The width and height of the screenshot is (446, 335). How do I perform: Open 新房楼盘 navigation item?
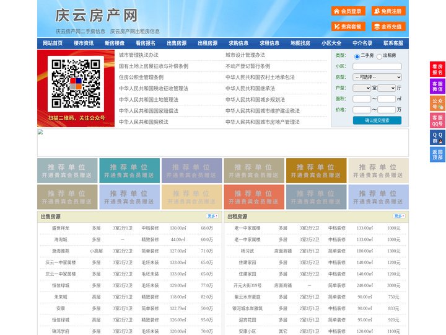tap(115, 43)
